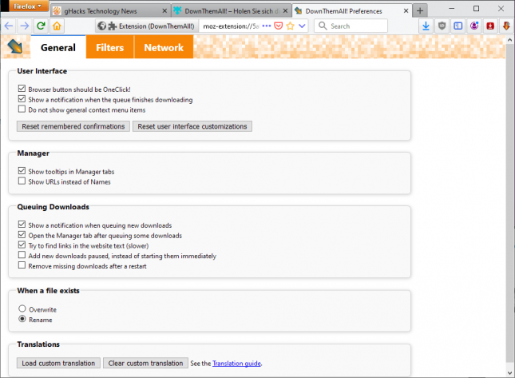Image resolution: width=515 pixels, height=378 pixels.
Task: Toggle Show tooltips in Manager tabs
Action: point(22,170)
